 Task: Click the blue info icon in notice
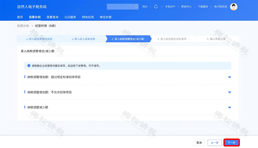tap(29, 66)
